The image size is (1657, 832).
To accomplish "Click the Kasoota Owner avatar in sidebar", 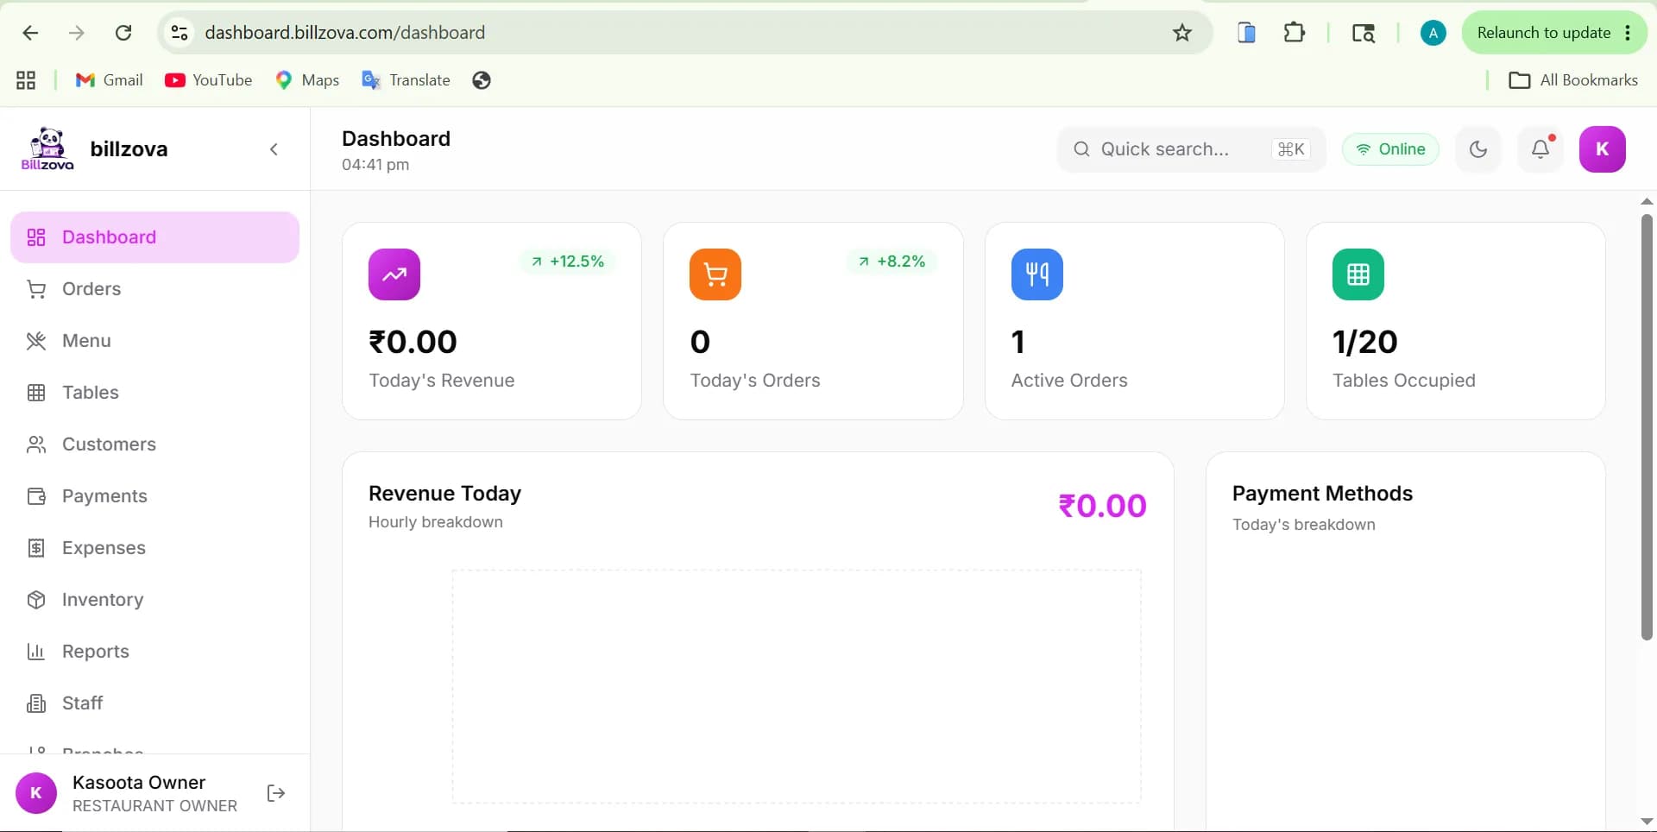I will click(x=36, y=793).
